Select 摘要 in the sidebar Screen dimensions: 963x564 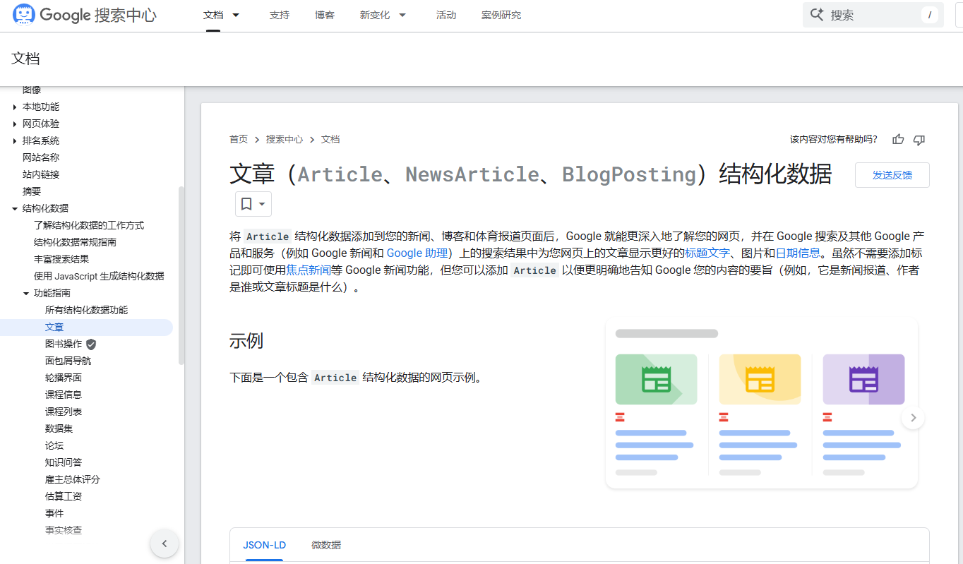[32, 192]
